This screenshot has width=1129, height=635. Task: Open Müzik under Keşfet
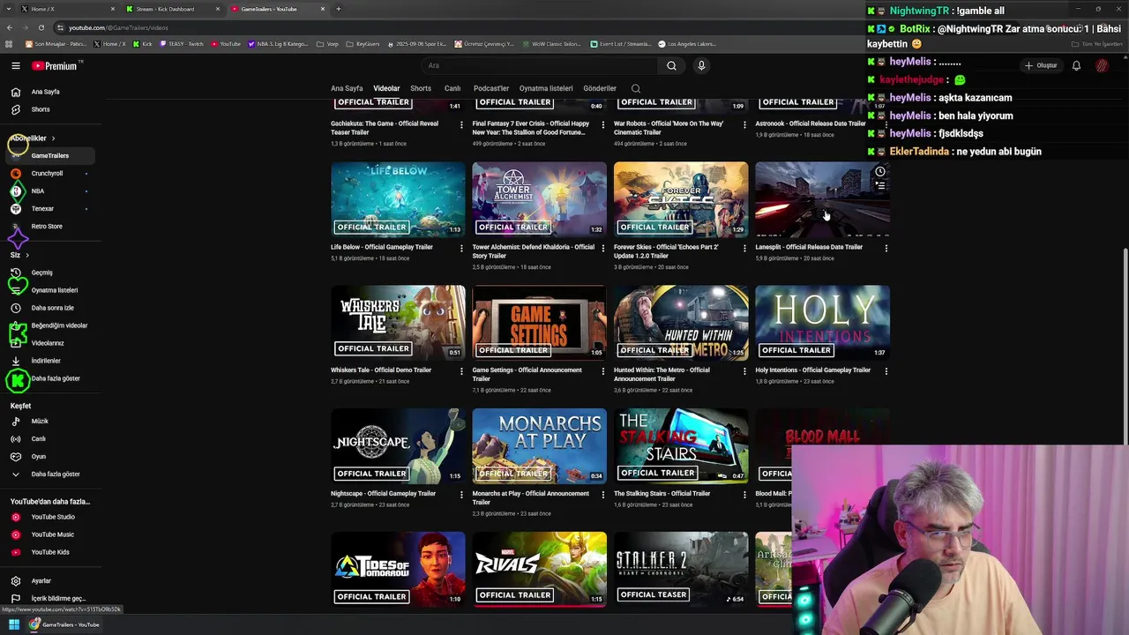pyautogui.click(x=50, y=422)
